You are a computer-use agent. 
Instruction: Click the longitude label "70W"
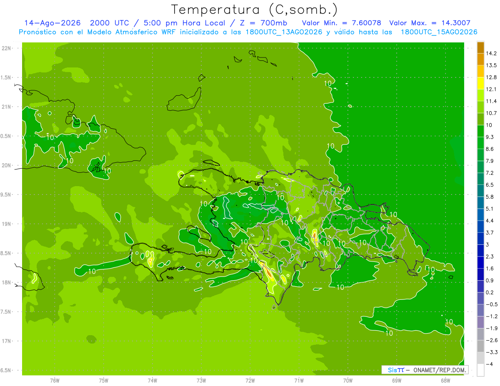pos(348,381)
